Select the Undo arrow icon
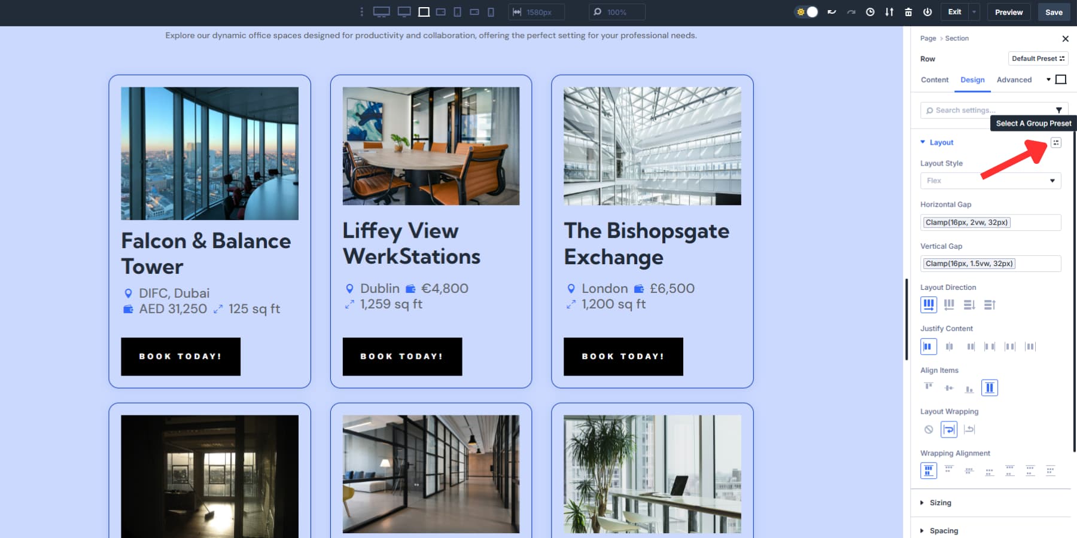The height and width of the screenshot is (538, 1077). tap(832, 11)
